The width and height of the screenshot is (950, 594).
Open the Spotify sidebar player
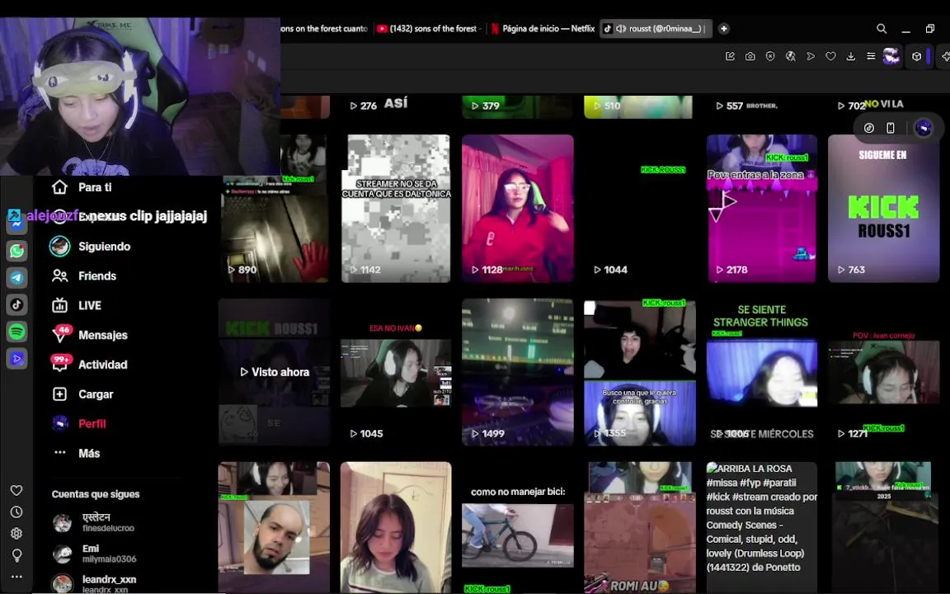pos(17,332)
